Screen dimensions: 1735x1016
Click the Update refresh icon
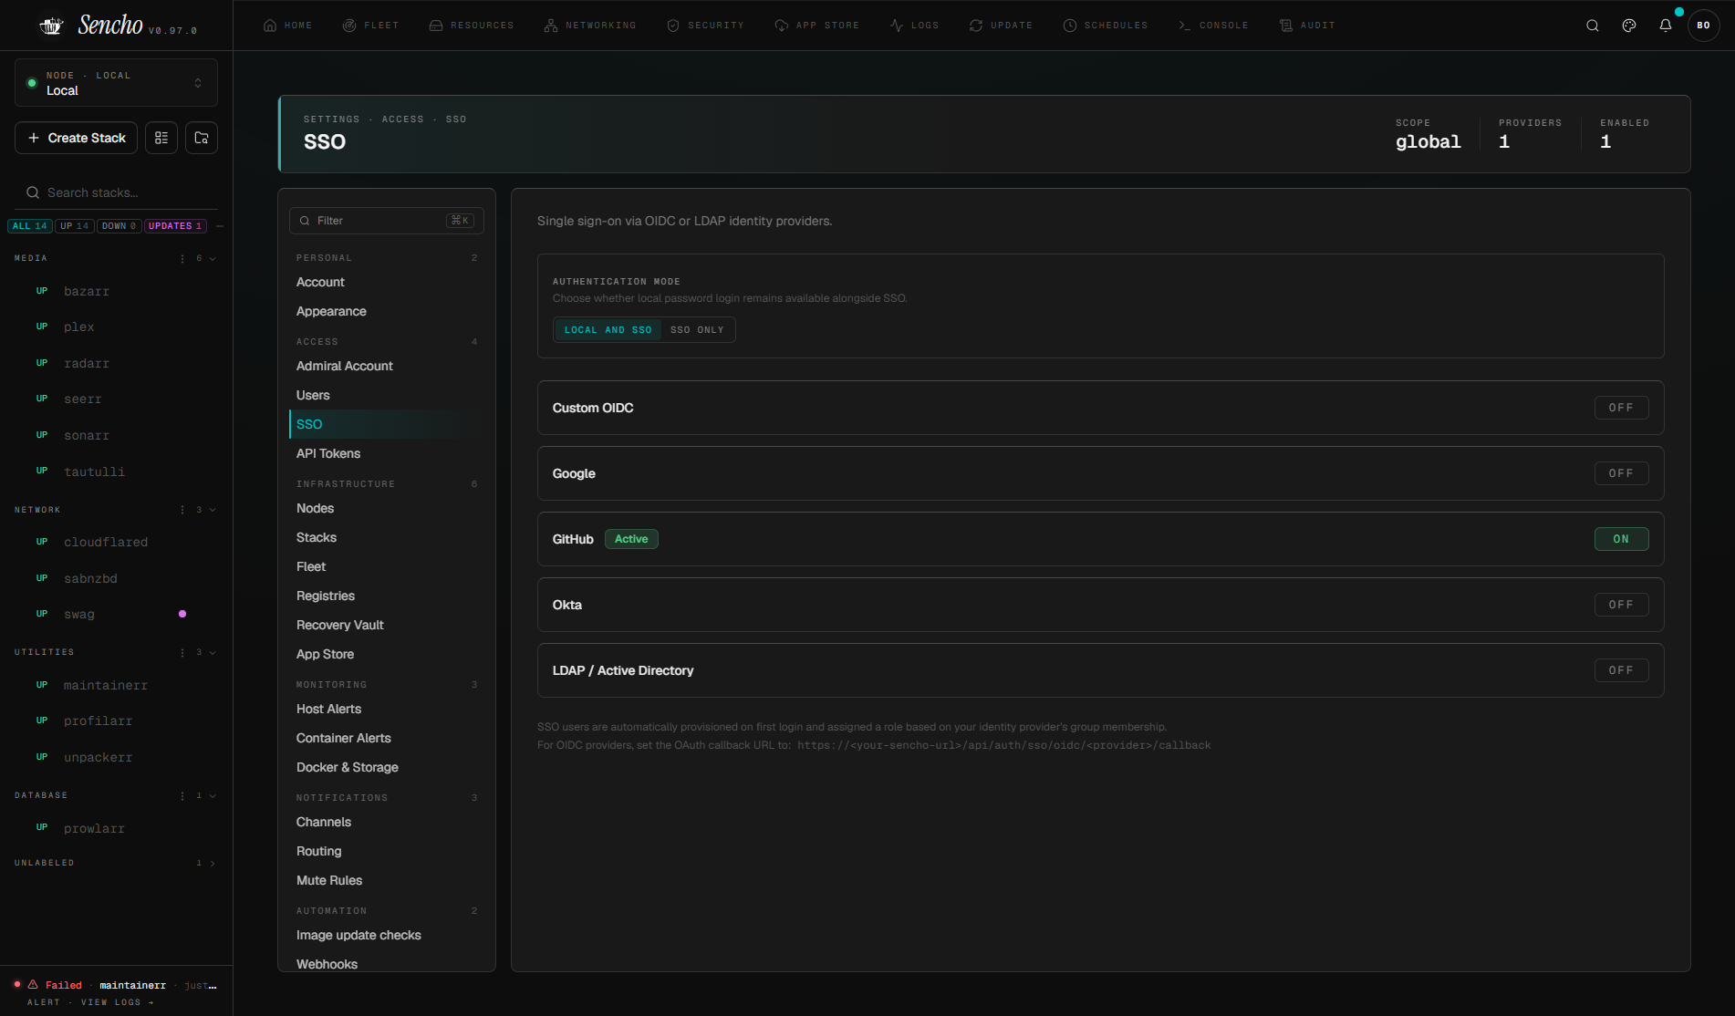tap(976, 26)
